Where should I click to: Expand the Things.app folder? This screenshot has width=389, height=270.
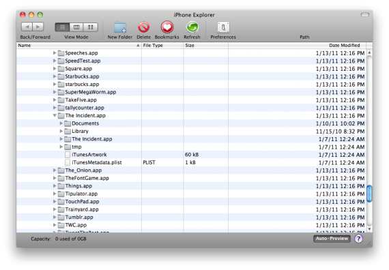[55, 185]
